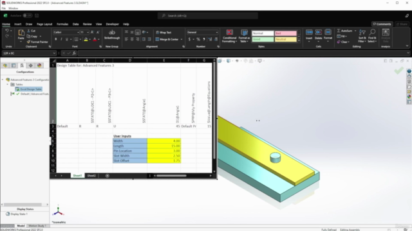Screen dimensions: 412x231
Task: Toggle Center horizontal alignment
Action: pos(132,39)
